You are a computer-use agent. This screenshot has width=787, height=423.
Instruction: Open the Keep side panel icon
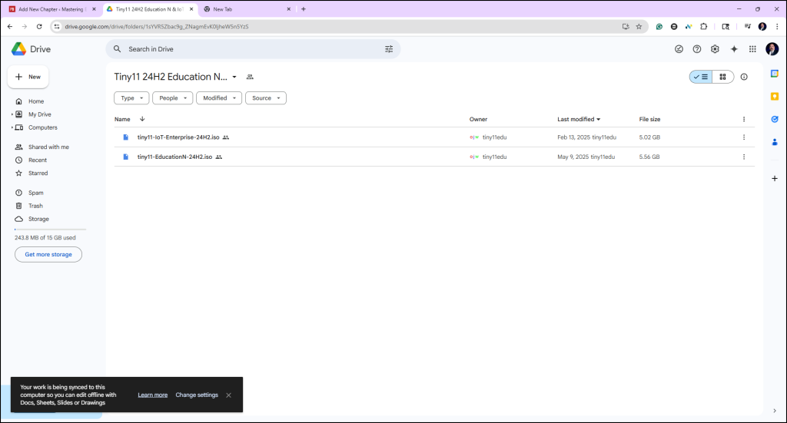tap(775, 96)
